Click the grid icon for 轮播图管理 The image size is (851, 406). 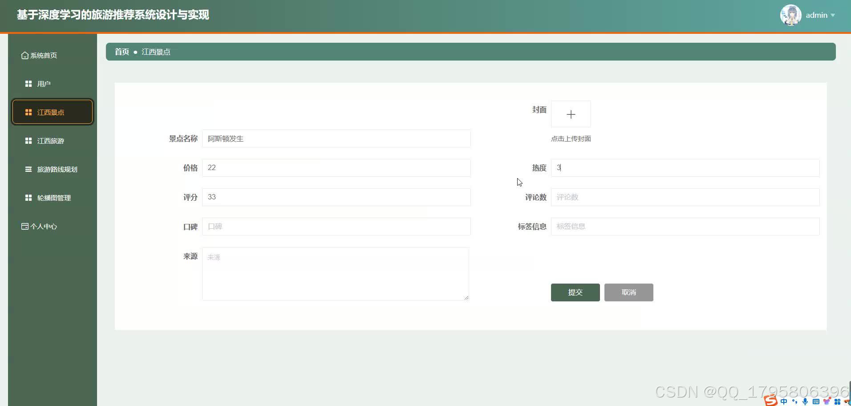tap(28, 198)
